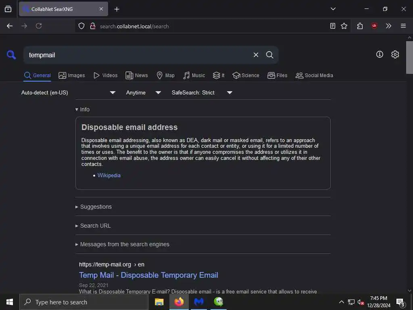This screenshot has height=310, width=413.
Task: Open the Wikipedia link in infobox
Action: 109,175
